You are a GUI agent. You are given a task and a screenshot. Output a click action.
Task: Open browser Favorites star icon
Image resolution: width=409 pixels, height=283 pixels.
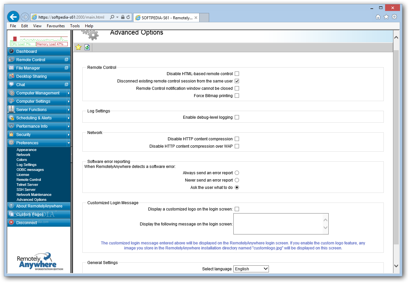tap(386, 17)
